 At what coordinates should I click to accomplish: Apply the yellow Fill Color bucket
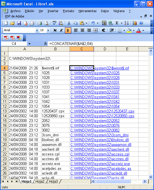coord(129,30)
